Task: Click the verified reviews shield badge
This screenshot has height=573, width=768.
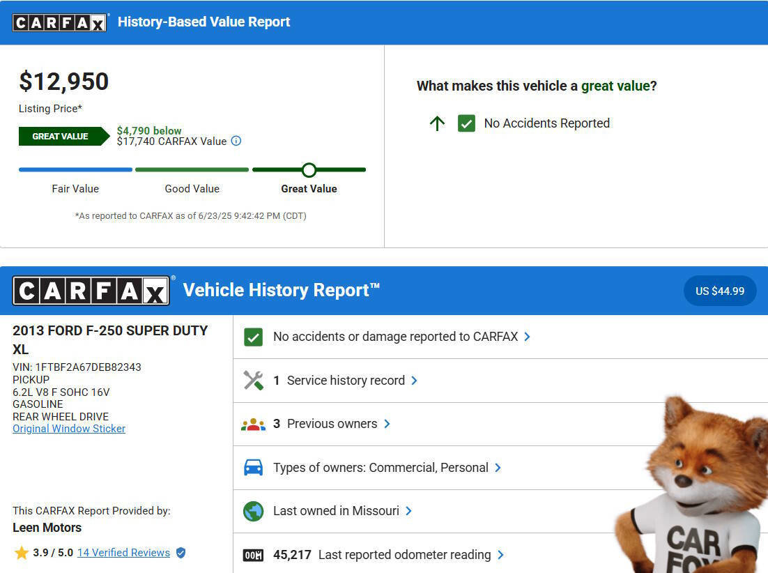Action: pos(181,553)
